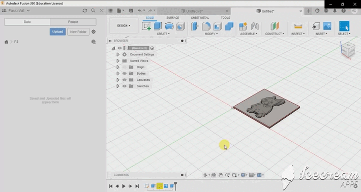Toggle visibility of Sketches folder
This screenshot has width=361, height=192.
[x=125, y=86]
